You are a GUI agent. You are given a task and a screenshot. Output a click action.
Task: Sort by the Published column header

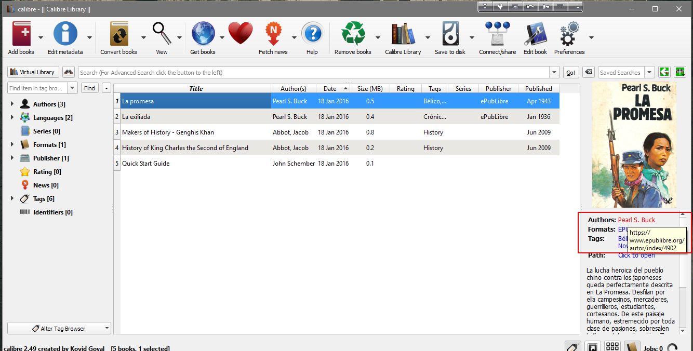539,88
